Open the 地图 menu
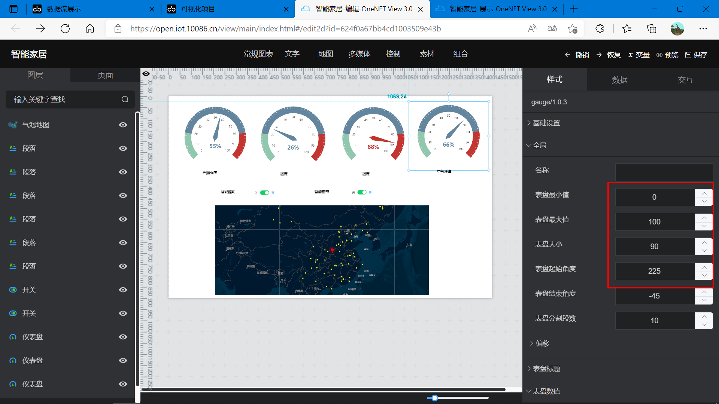Image resolution: width=719 pixels, height=404 pixels. click(x=326, y=54)
